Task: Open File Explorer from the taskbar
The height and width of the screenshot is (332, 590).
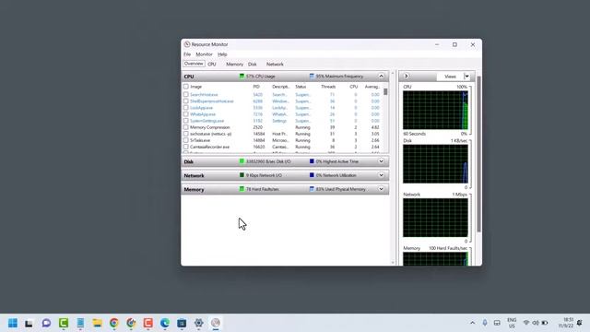Action: coord(97,323)
